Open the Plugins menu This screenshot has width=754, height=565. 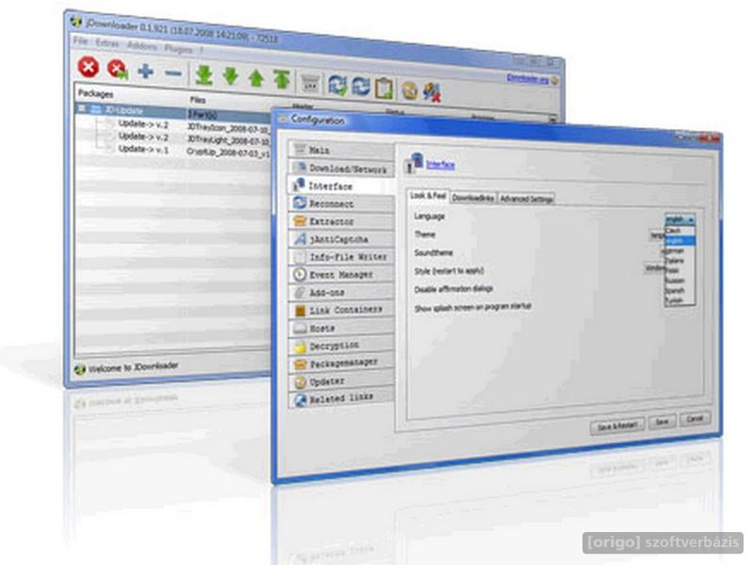178,49
